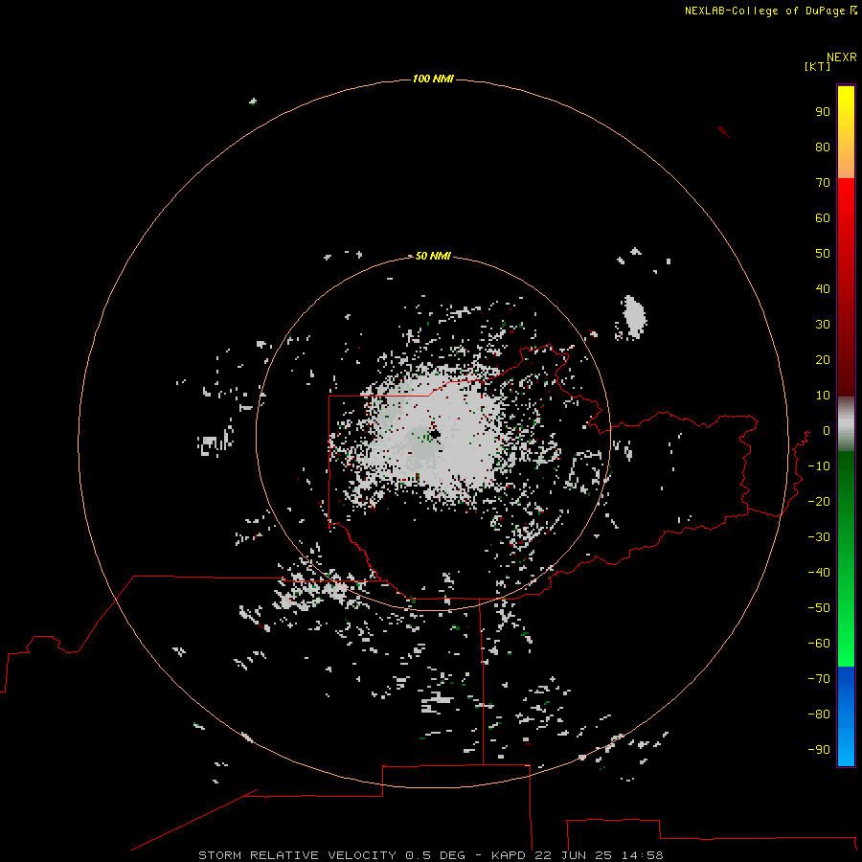Click the STORM RELATIVE VELOCITY product title
Image resolution: width=862 pixels, height=862 pixels.
[297, 855]
